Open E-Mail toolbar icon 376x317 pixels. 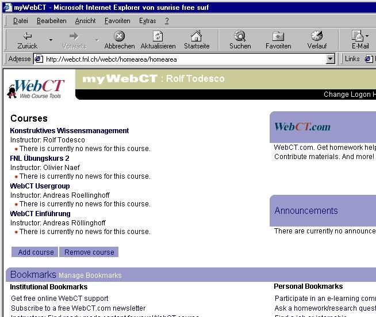357,36
